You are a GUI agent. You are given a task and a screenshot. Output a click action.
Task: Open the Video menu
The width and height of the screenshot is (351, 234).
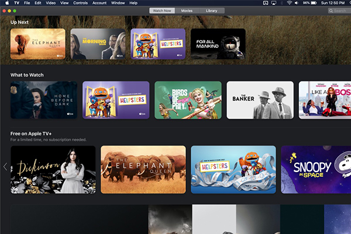click(50, 3)
